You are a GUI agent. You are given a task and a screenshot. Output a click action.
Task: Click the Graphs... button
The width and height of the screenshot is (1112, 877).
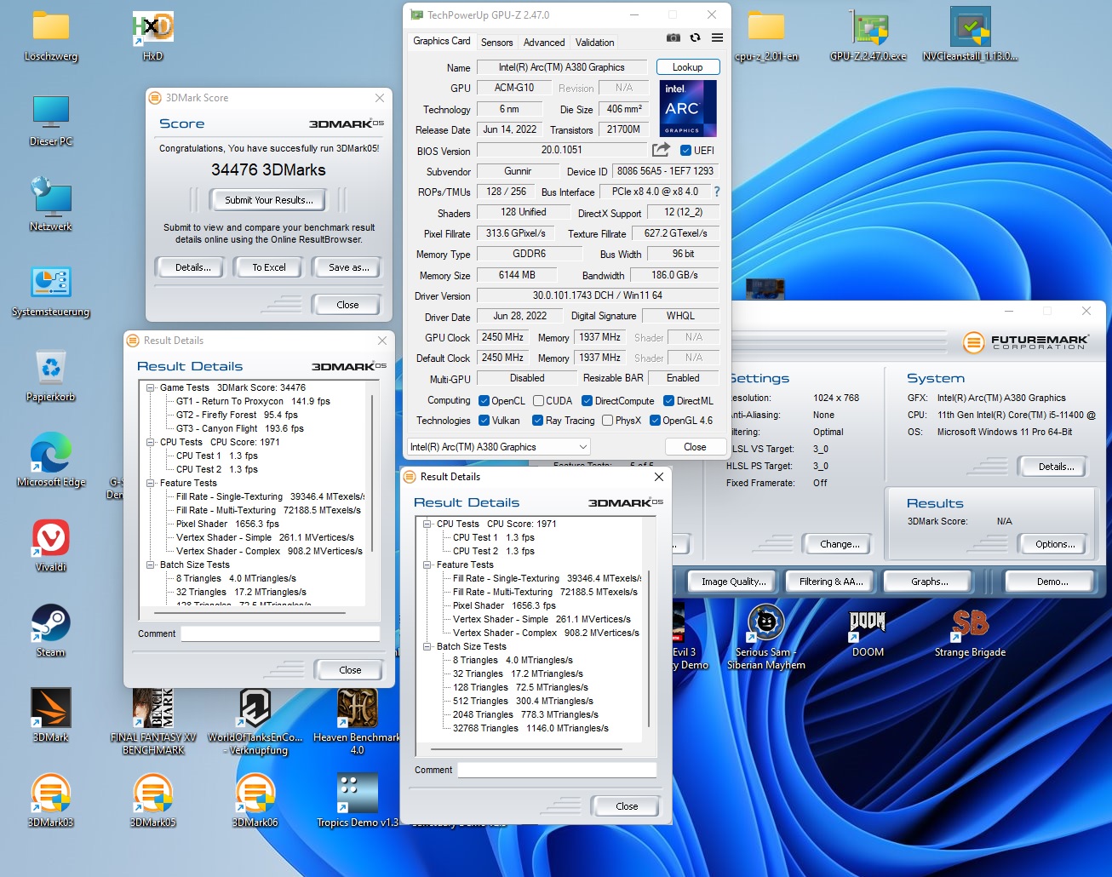click(929, 582)
